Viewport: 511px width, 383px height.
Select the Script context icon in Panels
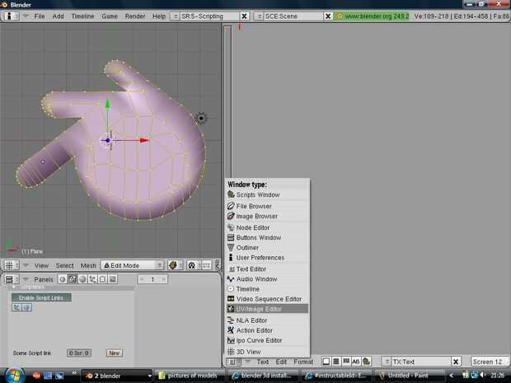click(x=73, y=279)
